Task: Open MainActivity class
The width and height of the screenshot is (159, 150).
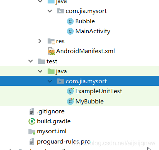Action: point(93,31)
